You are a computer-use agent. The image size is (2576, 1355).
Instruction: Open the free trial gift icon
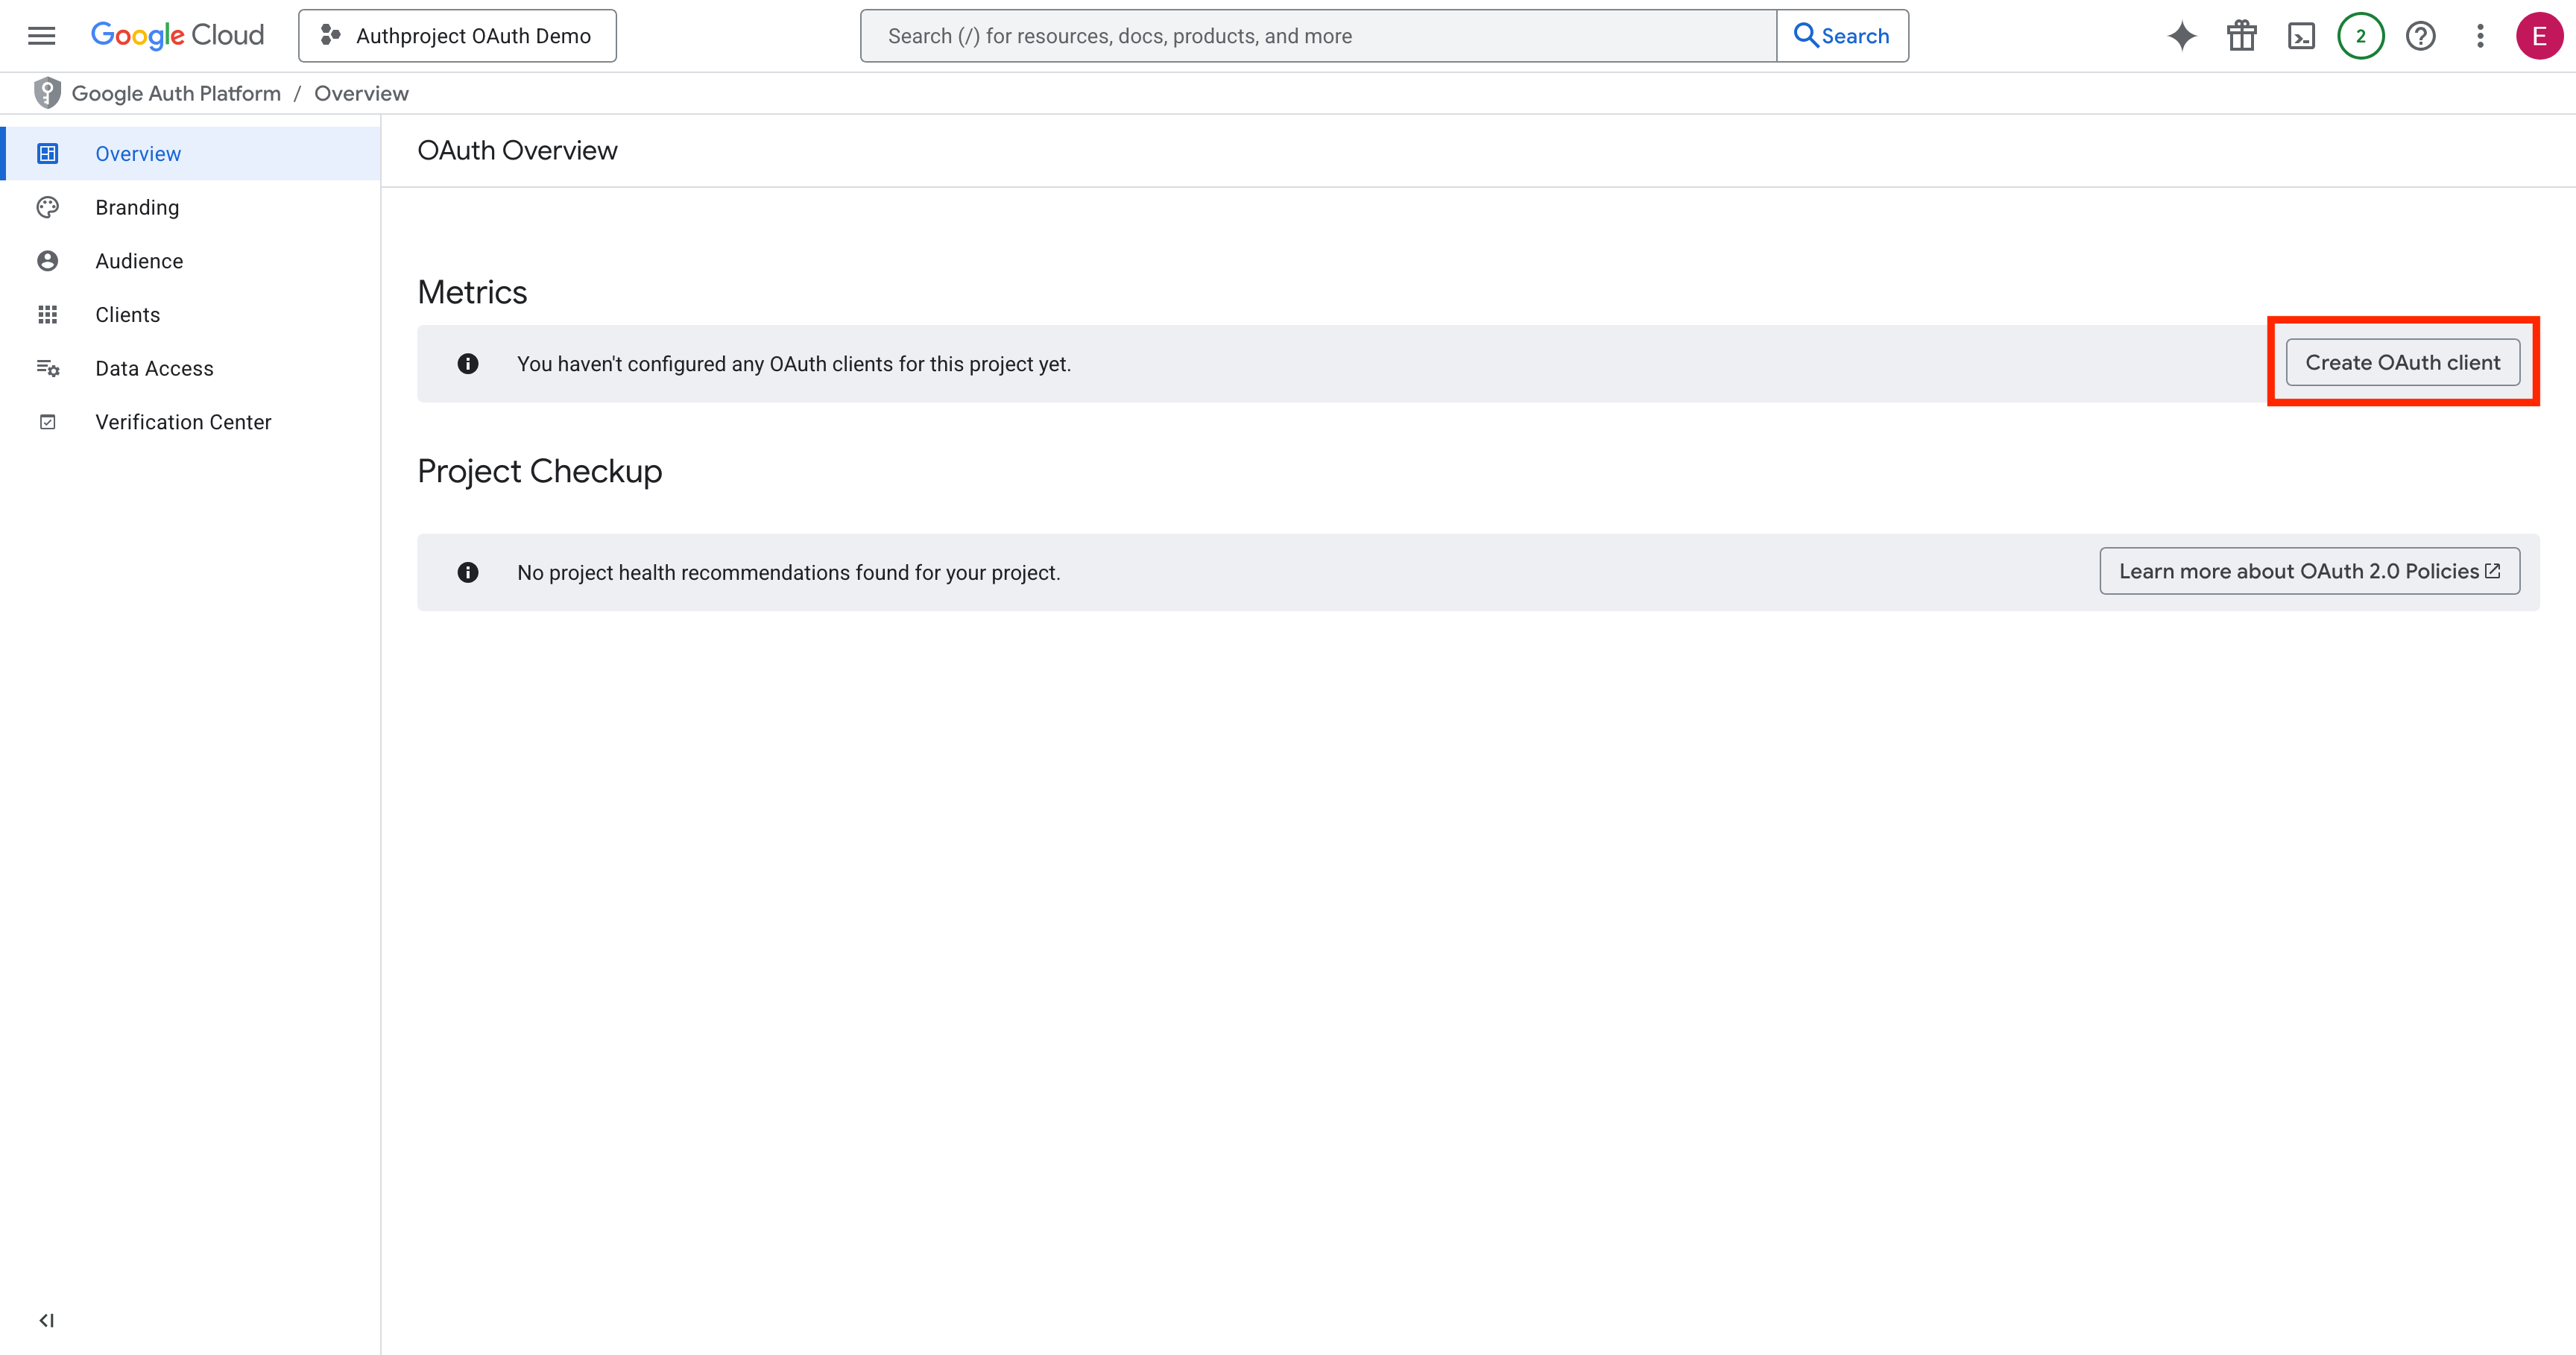click(2242, 36)
